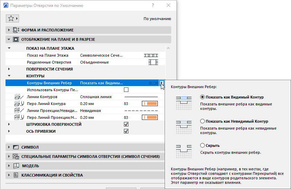Image resolution: width=291 pixels, height=189 pixels.
Task: Click the Специальные Параметры Символа panel icon
Action: click(x=16, y=157)
